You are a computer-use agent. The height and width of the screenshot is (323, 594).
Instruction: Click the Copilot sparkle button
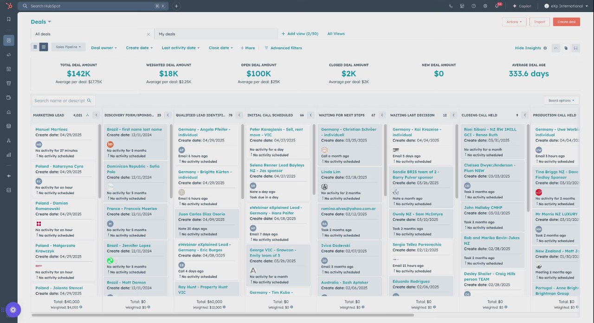coord(522,6)
